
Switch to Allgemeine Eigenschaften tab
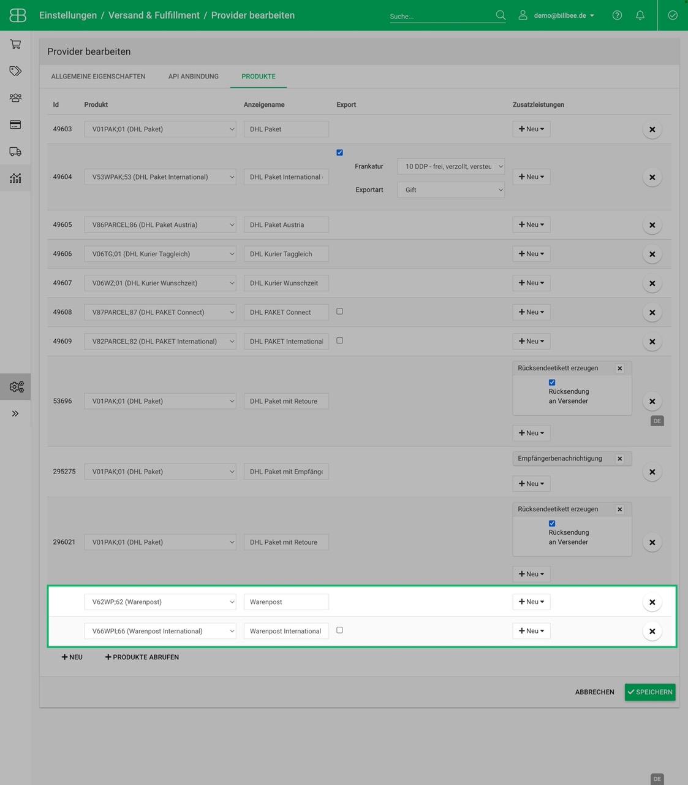(98, 77)
